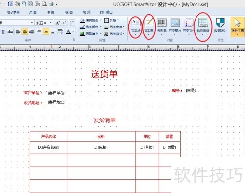Click the 外框 border button

(x=111, y=20)
